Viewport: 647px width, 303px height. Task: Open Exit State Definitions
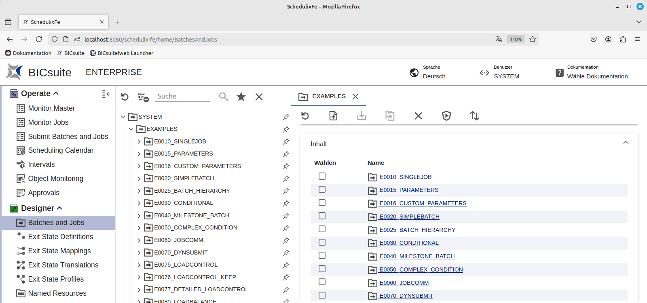tap(61, 237)
